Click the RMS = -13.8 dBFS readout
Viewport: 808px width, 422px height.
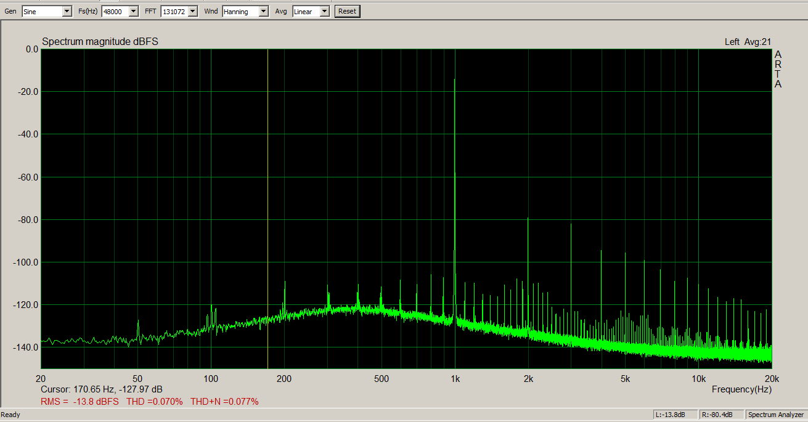[x=80, y=402]
